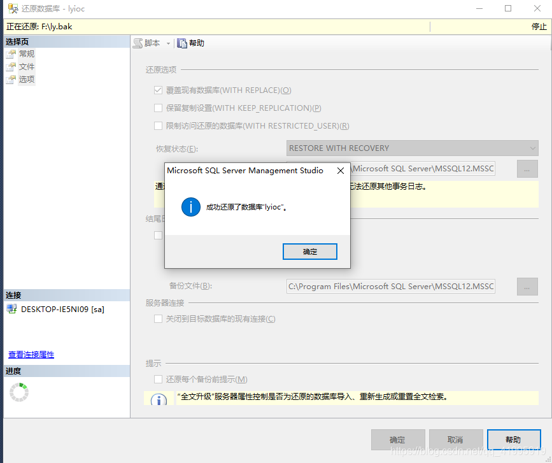This screenshot has height=463, width=552.
Task: Enable 保留复制设置 WITH KEEP_REPLICATION option
Action: click(159, 108)
